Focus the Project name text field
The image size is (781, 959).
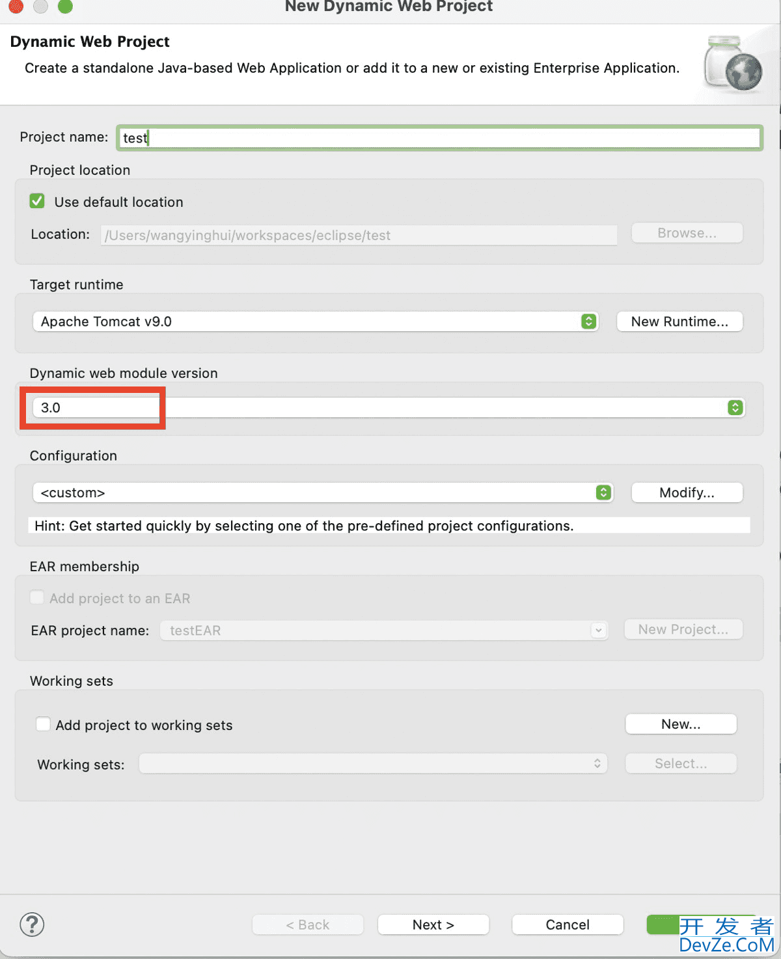pyautogui.click(x=439, y=138)
